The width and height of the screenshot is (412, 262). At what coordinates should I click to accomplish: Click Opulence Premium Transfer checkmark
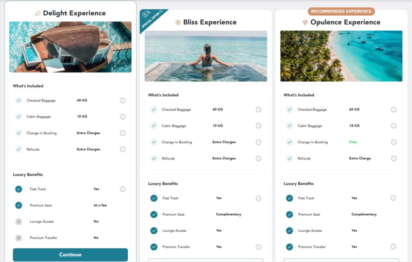click(290, 247)
